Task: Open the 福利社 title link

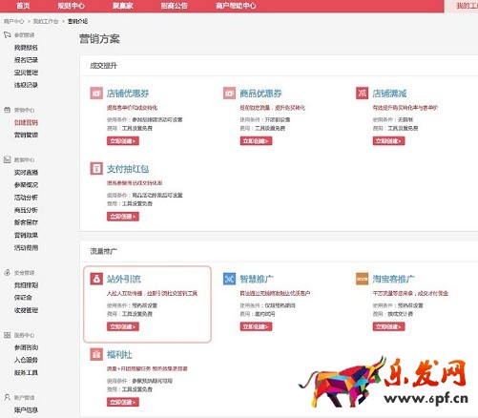Action: (x=119, y=354)
